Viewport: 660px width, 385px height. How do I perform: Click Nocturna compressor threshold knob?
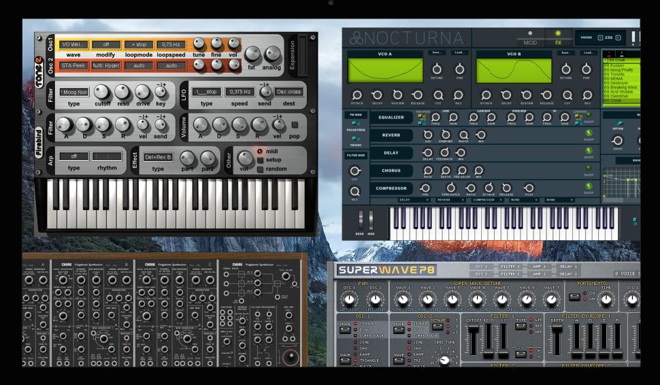click(451, 188)
